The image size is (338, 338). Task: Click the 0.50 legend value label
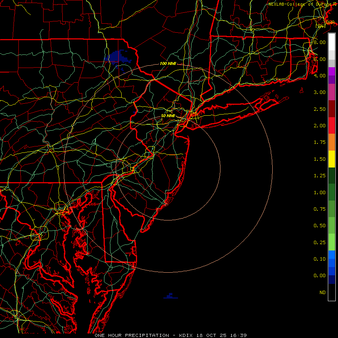320,226
